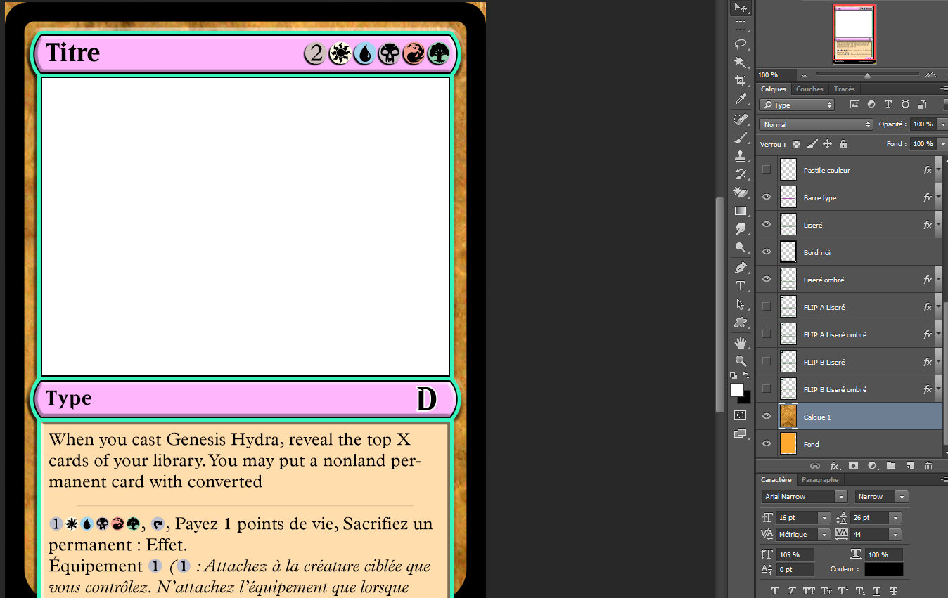This screenshot has width=948, height=598.
Task: Select the Horizontal Type tool
Action: [x=741, y=286]
